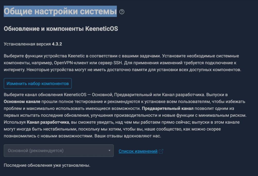Click the installed version number 4.3.2
The height and width of the screenshot is (176, 258).
57,44
